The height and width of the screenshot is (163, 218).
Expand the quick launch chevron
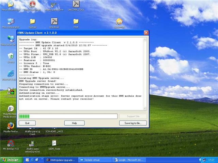coord(42,159)
